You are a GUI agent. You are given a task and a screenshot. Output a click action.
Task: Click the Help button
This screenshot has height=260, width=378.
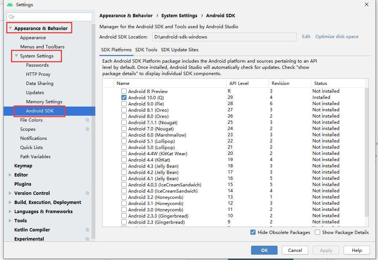tap(356, 250)
